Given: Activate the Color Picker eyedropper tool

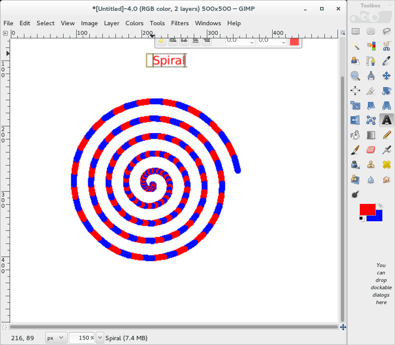Looking at the screenshot, I should click(386, 61).
